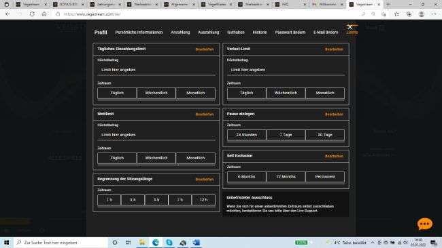Click the Wettlimit Höchstbetrag input field
This screenshot has height=248, width=442.
(x=156, y=135)
